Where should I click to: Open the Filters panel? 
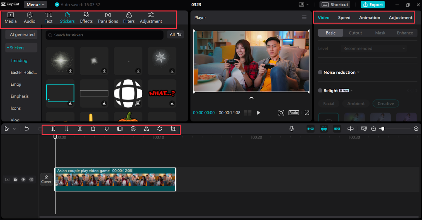point(129,18)
